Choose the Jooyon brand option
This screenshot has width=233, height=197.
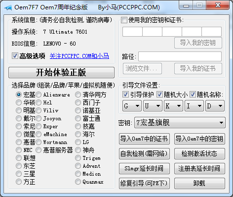tap(39, 118)
